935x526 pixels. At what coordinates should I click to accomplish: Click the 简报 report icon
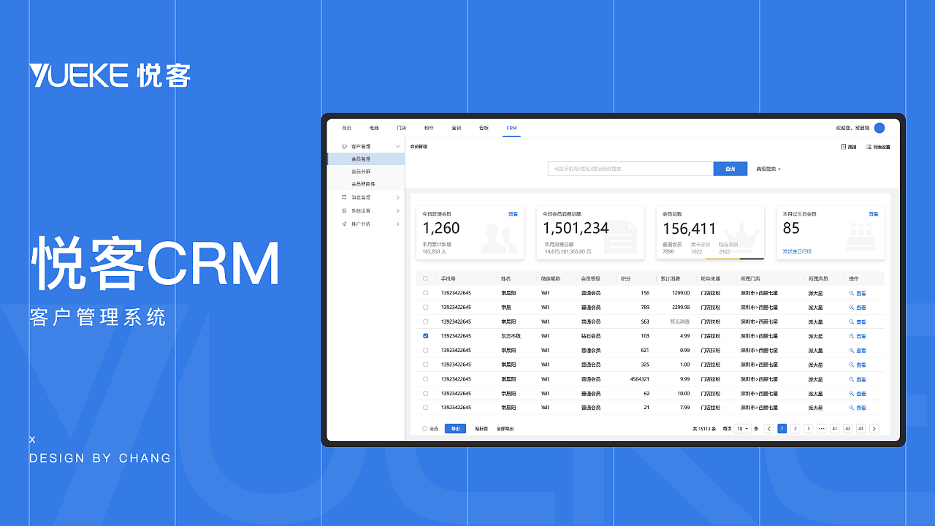(844, 147)
